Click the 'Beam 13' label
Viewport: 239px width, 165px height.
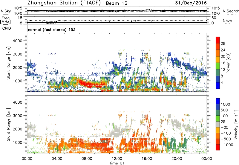pyautogui.click(x=117, y=3)
